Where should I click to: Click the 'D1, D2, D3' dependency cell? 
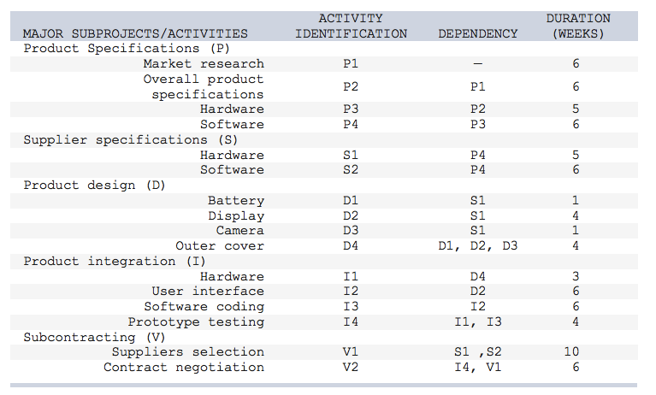tap(478, 246)
